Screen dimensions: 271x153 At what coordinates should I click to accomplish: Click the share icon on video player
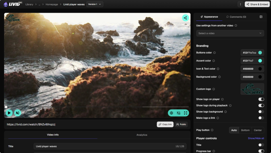pyautogui.click(x=185, y=18)
